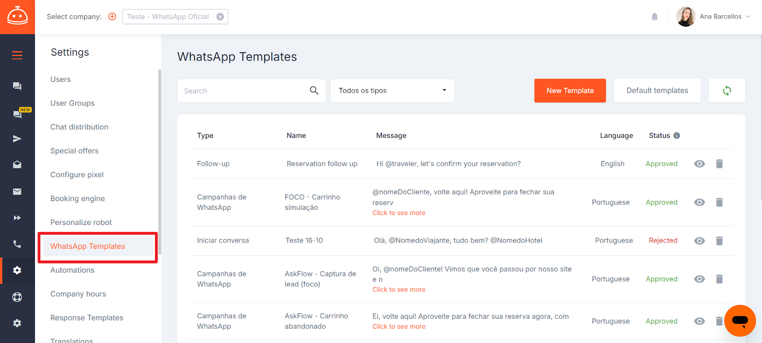
Task: Open the phone icon in left sidebar
Action: coord(17,244)
